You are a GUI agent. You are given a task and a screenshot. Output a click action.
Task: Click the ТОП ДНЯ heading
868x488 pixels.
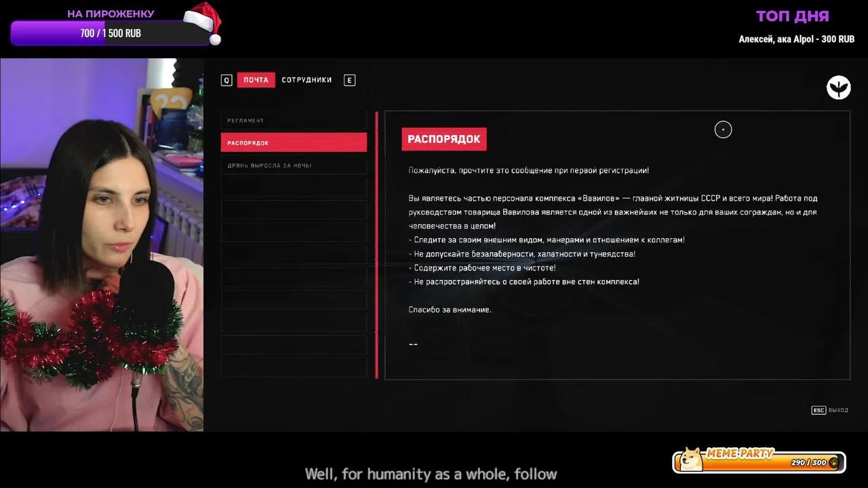tap(792, 16)
